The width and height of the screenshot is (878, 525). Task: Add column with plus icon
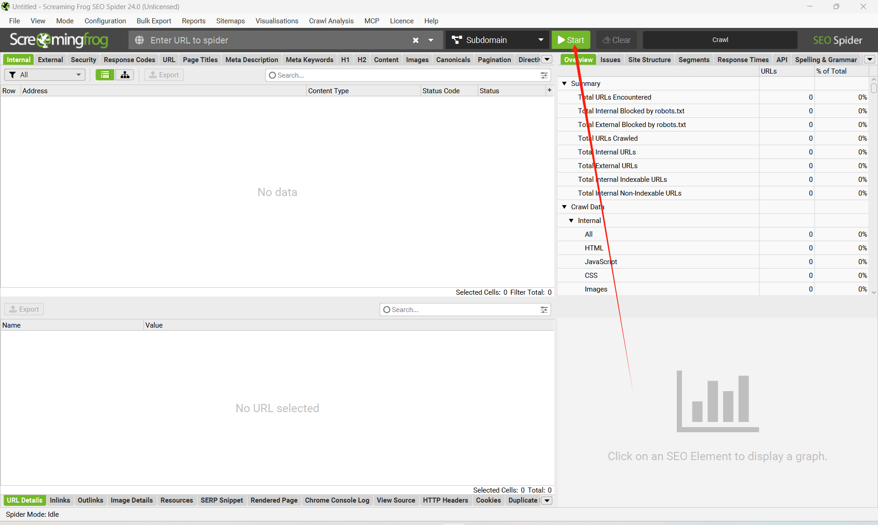click(549, 90)
